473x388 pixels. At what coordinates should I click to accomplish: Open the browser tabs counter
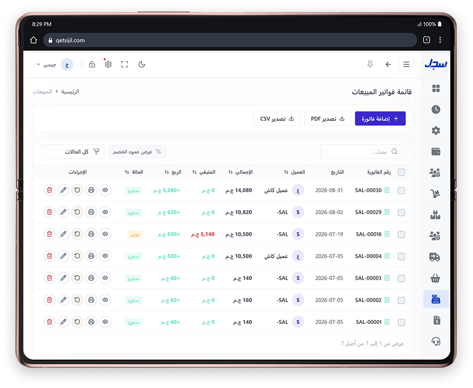[427, 40]
